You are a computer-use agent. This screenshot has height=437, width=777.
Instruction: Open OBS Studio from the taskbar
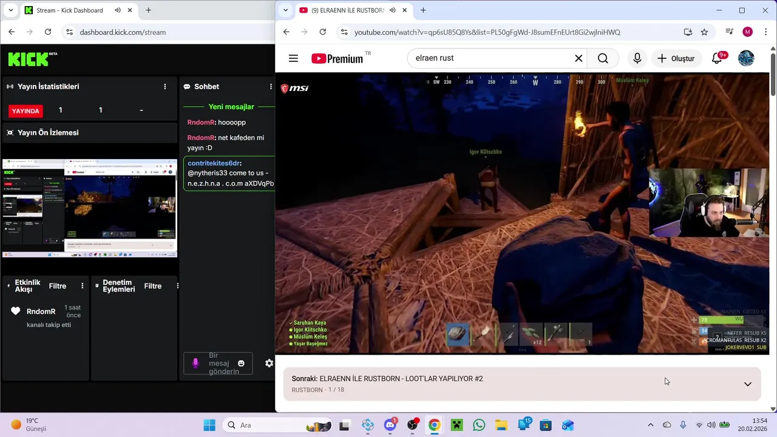pos(412,425)
